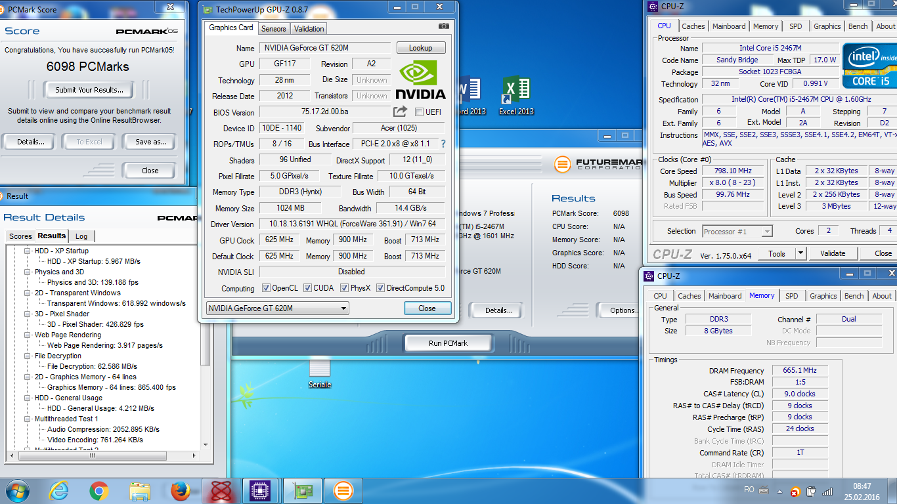897x504 pixels.
Task: Click the Run PCMark button
Action: (448, 343)
